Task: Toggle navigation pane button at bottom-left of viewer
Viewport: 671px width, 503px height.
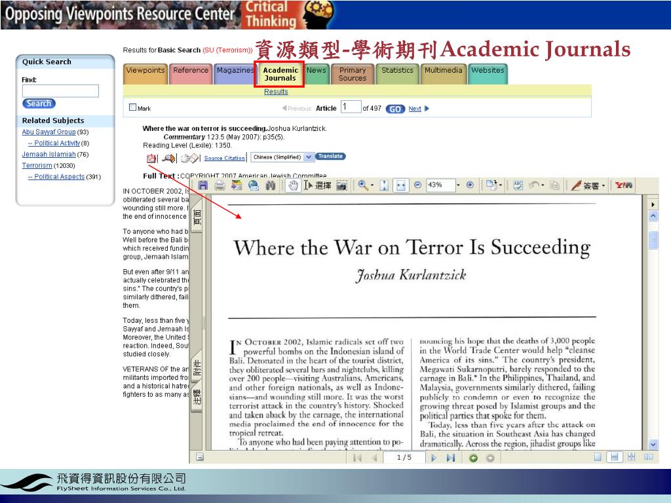Action: pyautogui.click(x=199, y=457)
